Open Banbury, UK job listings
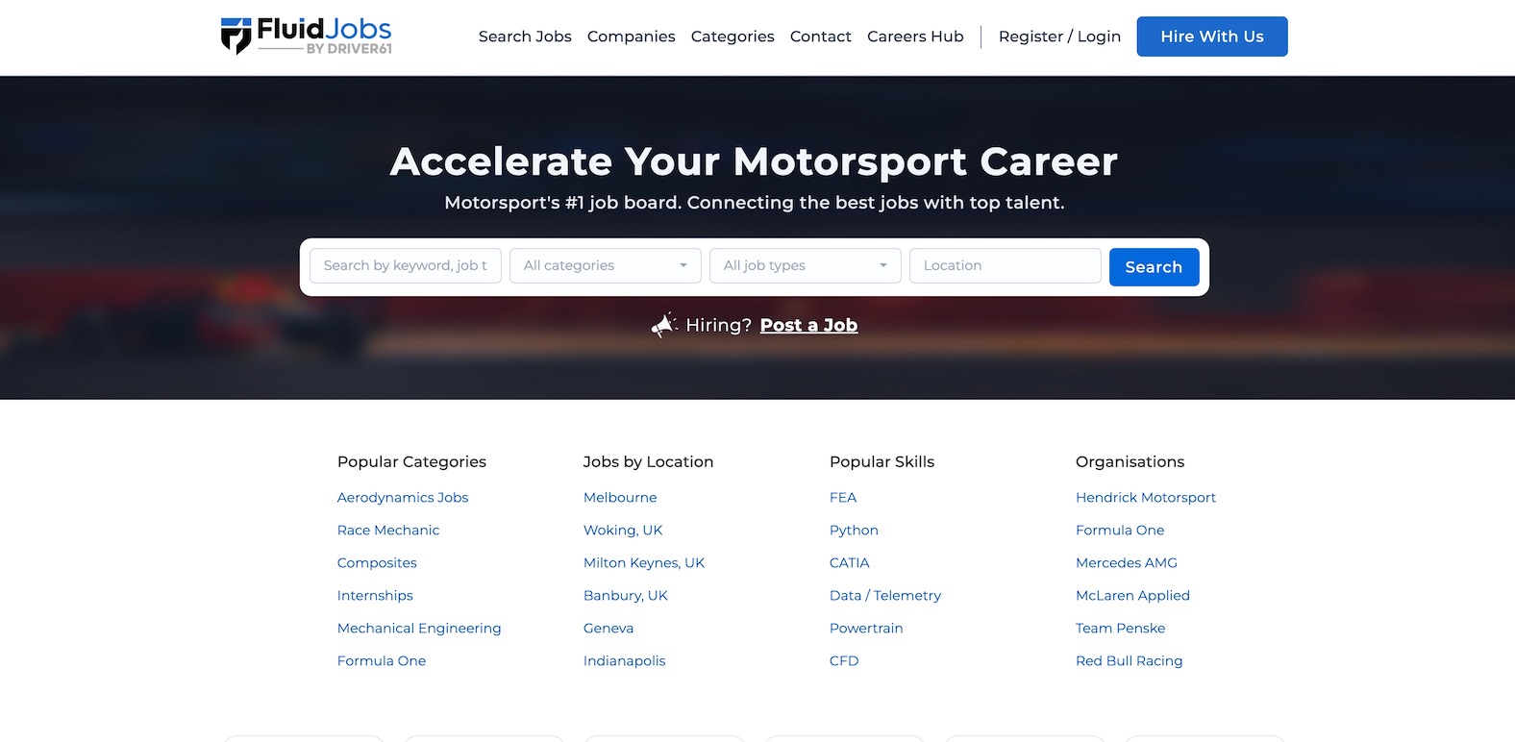 [x=626, y=596]
